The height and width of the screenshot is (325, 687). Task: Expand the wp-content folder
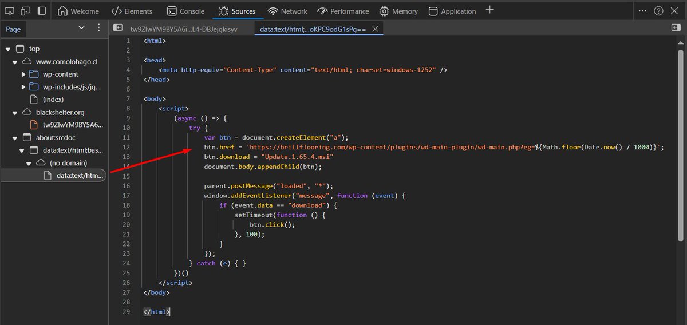click(x=23, y=74)
